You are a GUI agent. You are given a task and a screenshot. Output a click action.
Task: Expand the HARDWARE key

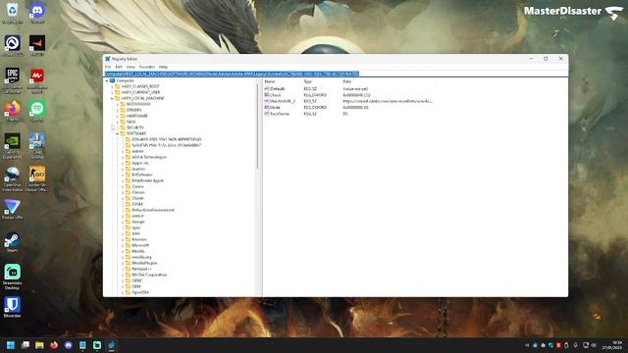[x=118, y=116]
